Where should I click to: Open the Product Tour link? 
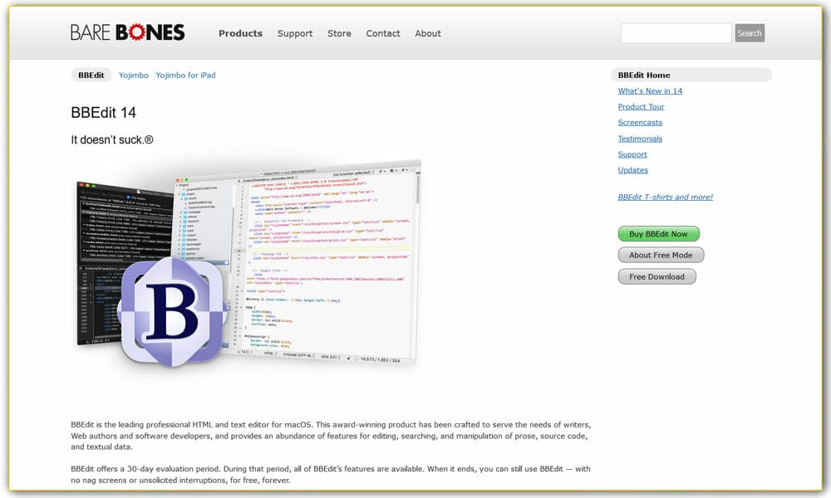(x=641, y=106)
